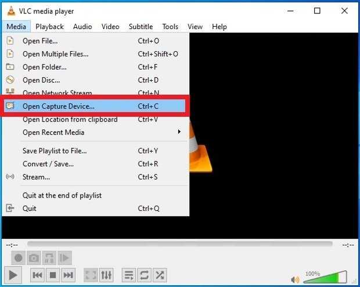Click the VLC cone icon in title bar
The height and width of the screenshot is (287, 360).
pyautogui.click(x=11, y=11)
